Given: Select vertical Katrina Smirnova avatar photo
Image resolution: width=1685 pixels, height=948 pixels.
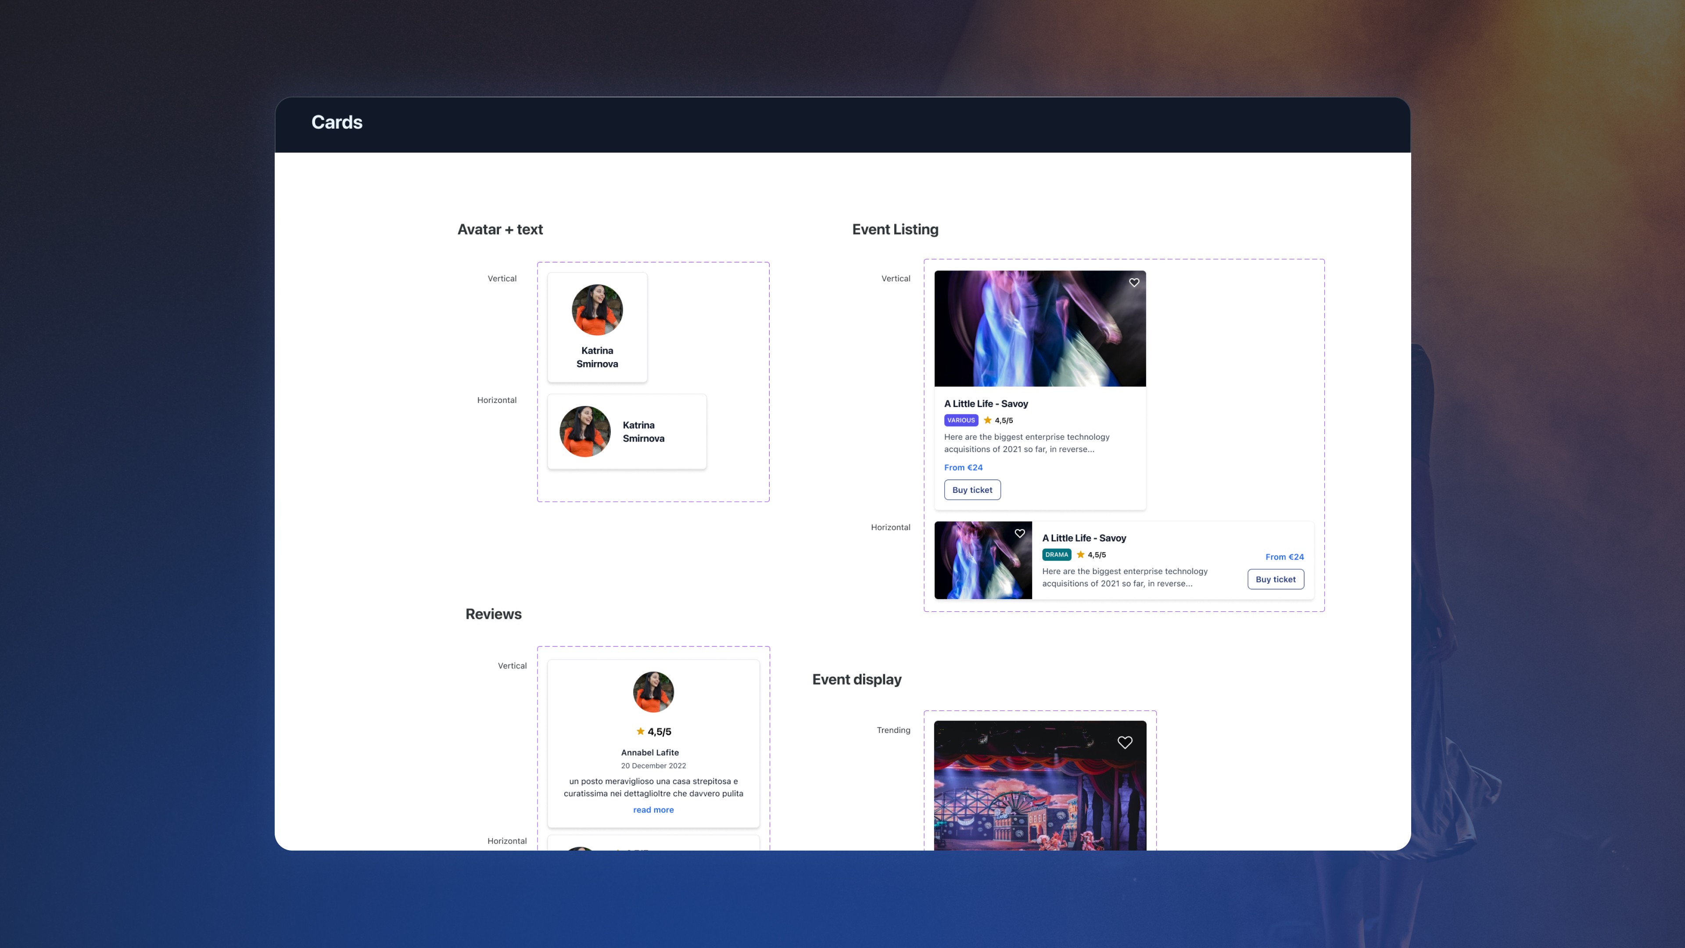Looking at the screenshot, I should click(597, 310).
